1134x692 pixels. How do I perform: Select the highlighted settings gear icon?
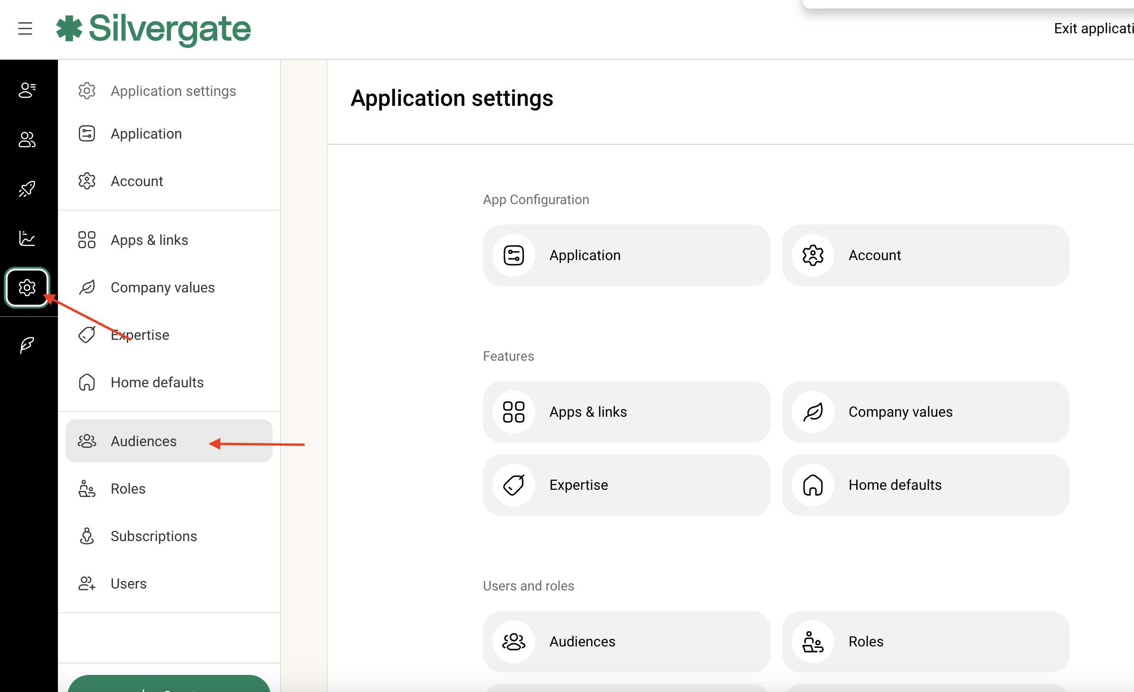27,288
